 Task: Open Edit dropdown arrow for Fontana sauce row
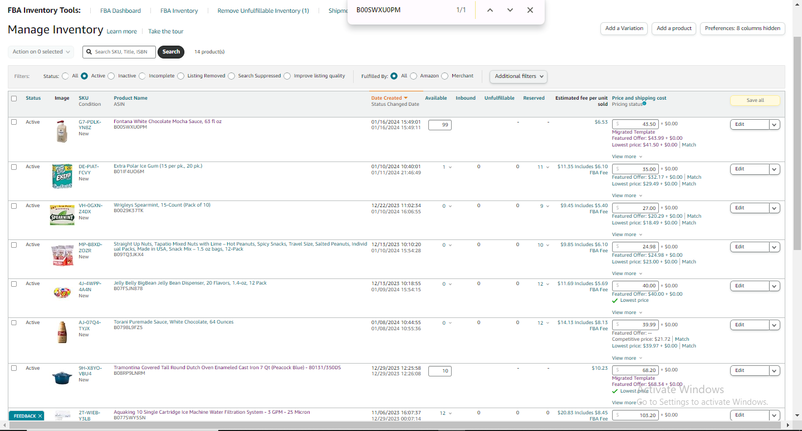click(775, 124)
